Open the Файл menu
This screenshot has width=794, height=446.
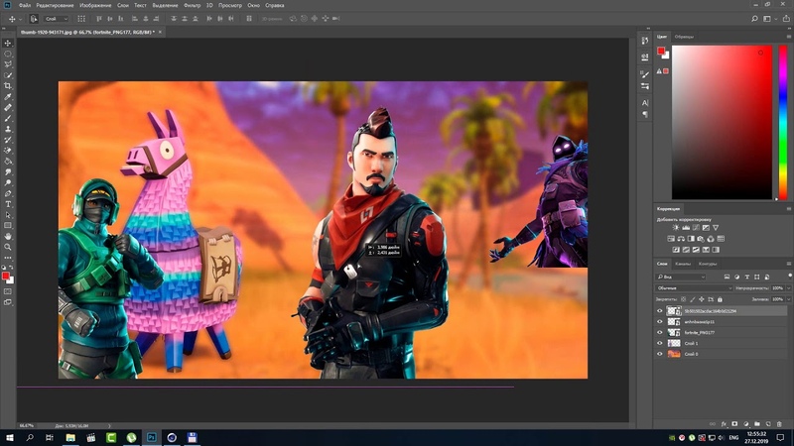pyautogui.click(x=24, y=5)
